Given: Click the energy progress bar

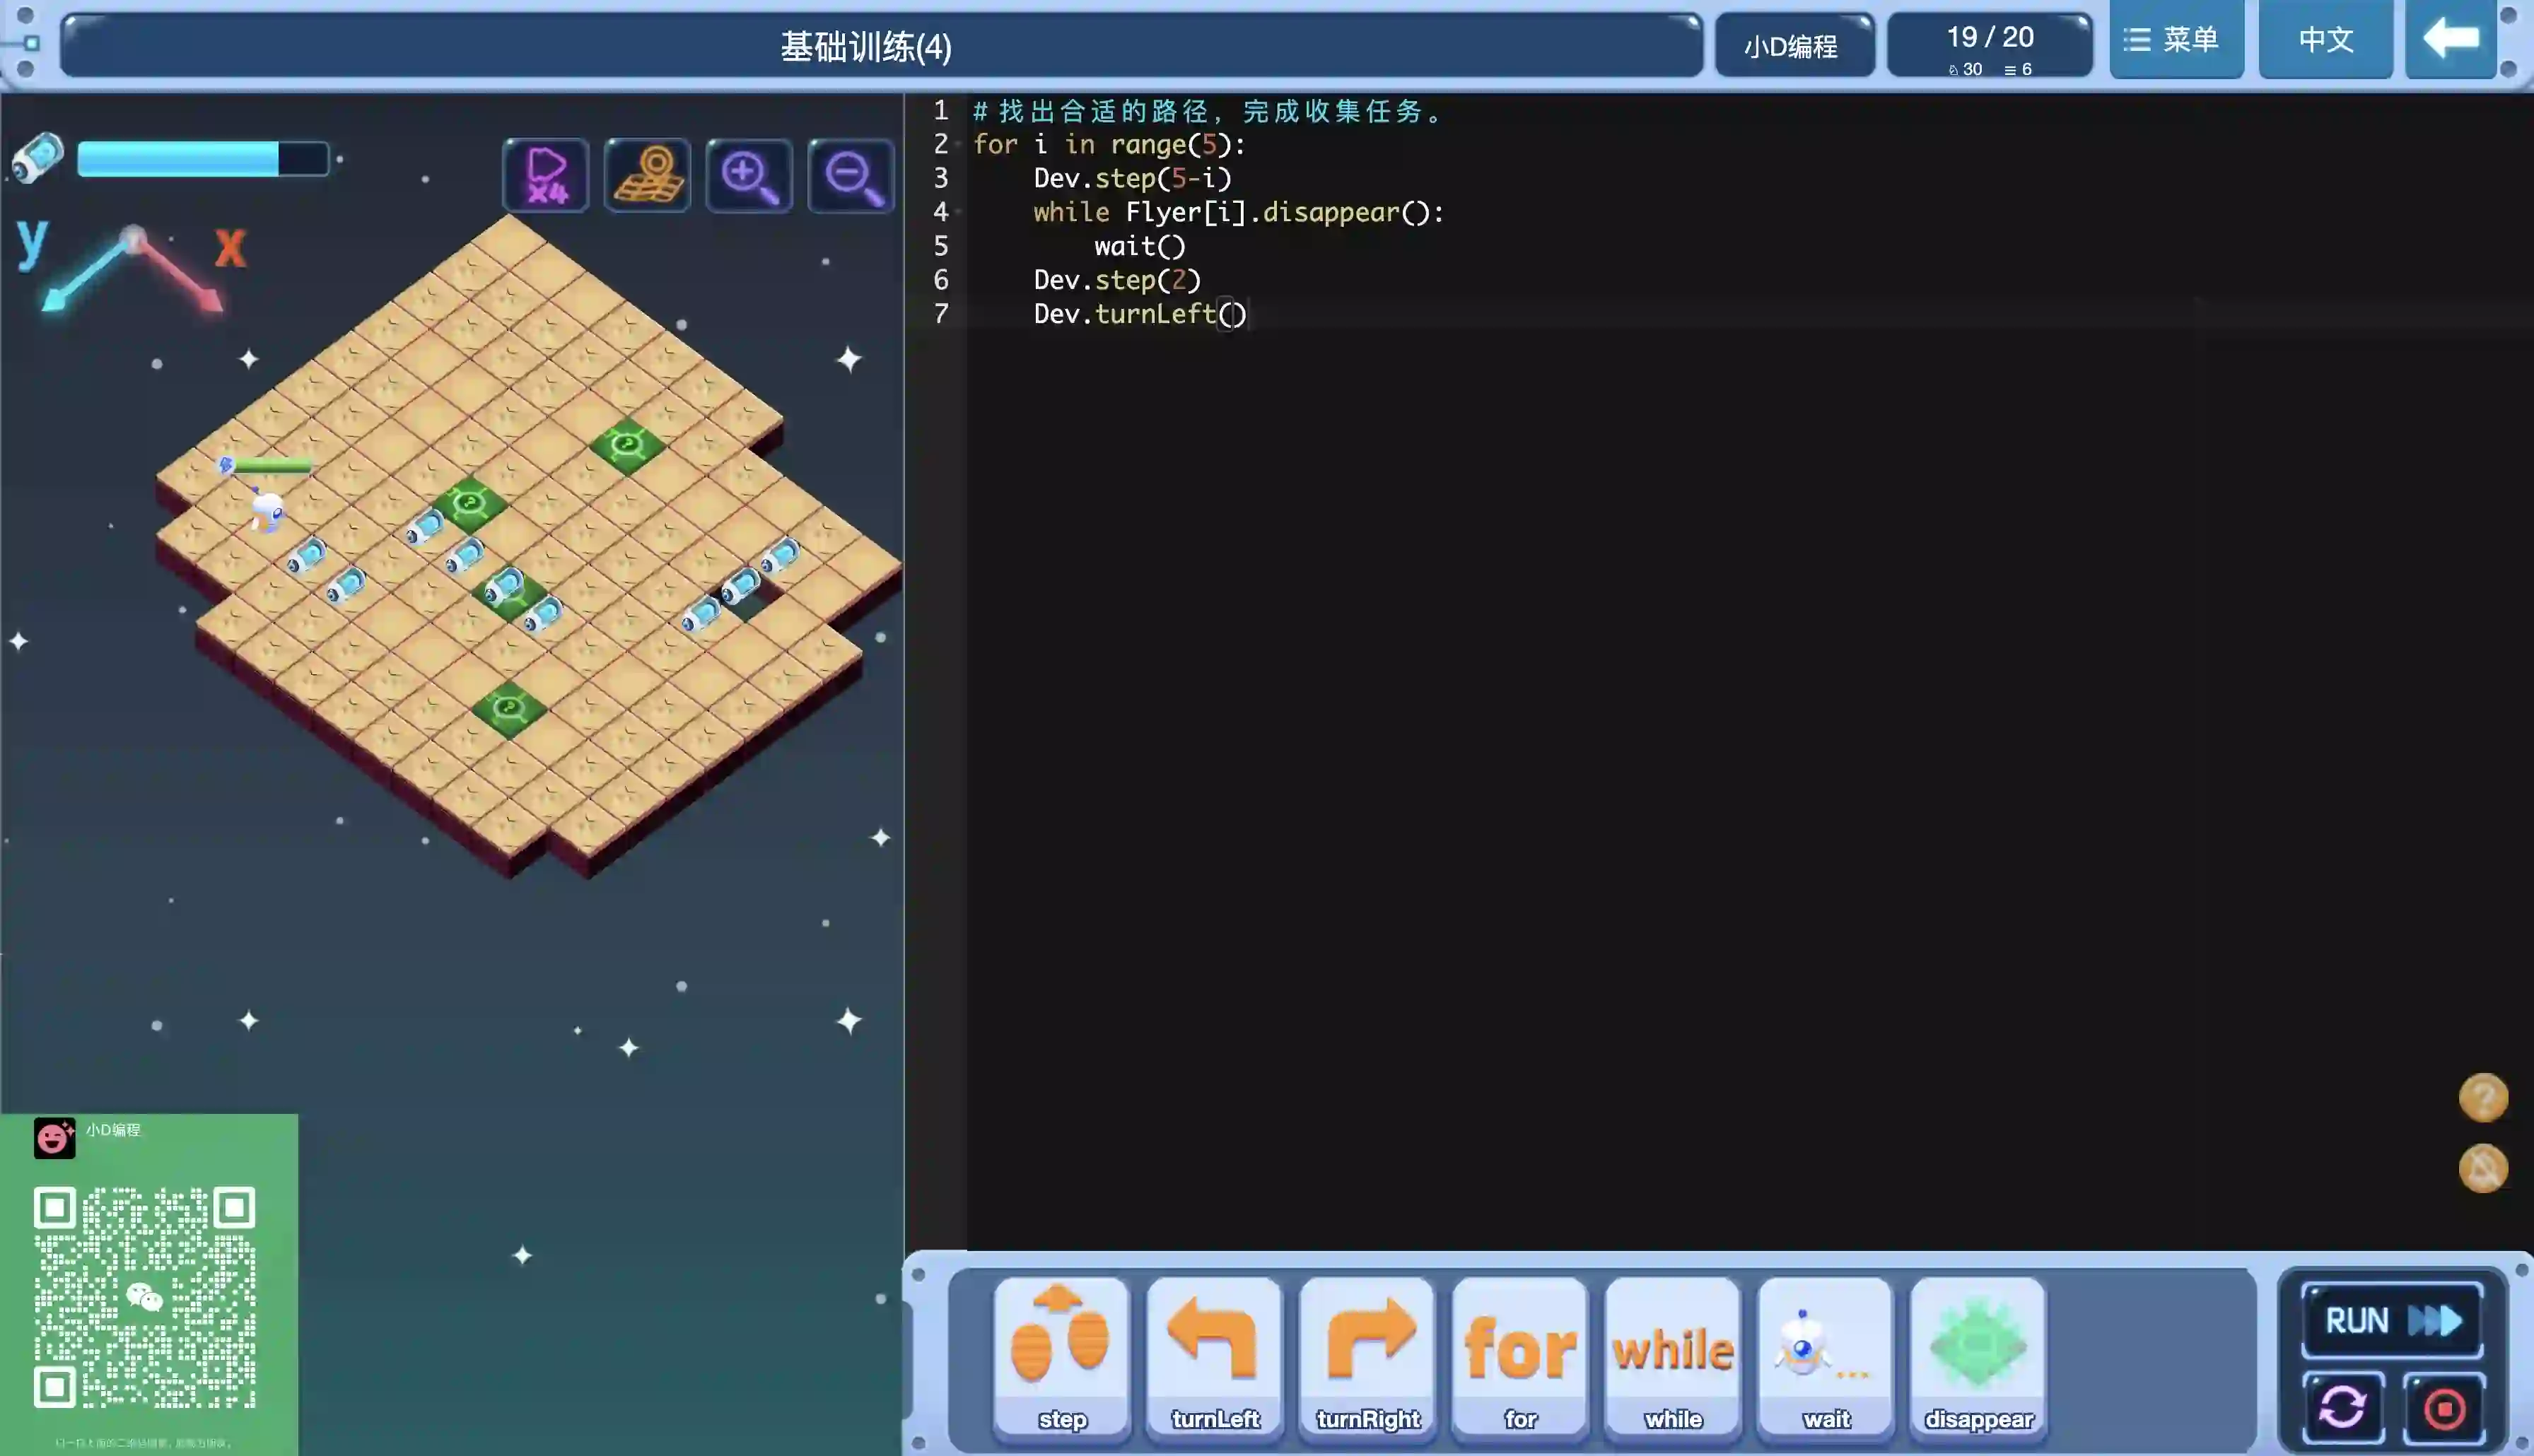Looking at the screenshot, I should coord(203,159).
